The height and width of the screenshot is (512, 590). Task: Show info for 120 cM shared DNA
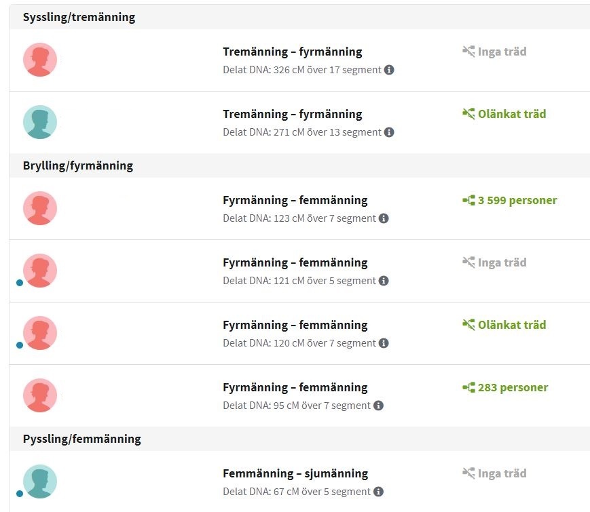tap(384, 343)
